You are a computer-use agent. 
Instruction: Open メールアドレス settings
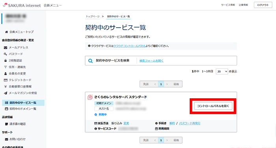click(x=19, y=48)
